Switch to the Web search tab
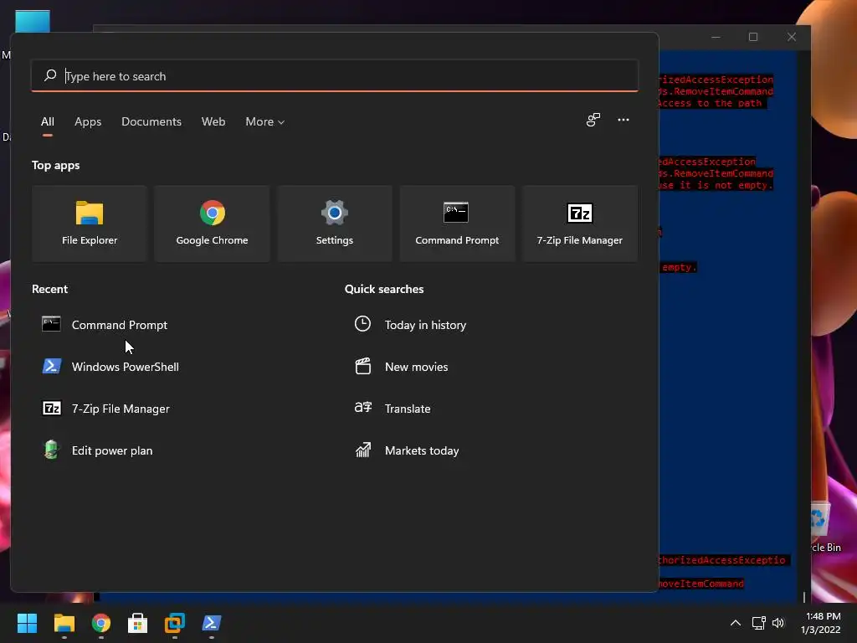The height and width of the screenshot is (643, 857). (x=213, y=121)
